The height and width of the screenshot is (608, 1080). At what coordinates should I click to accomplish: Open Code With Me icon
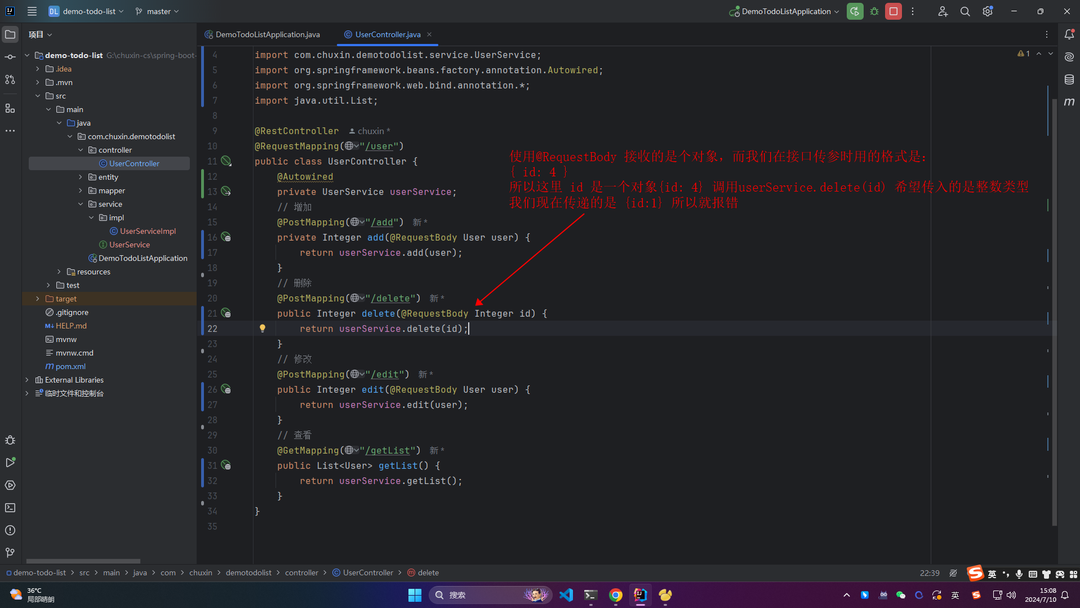(x=943, y=11)
